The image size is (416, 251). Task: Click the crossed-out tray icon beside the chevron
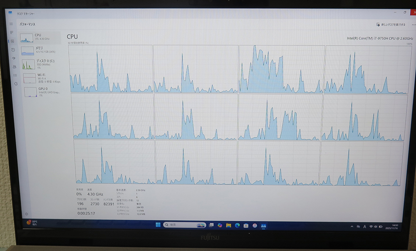[x=358, y=227]
